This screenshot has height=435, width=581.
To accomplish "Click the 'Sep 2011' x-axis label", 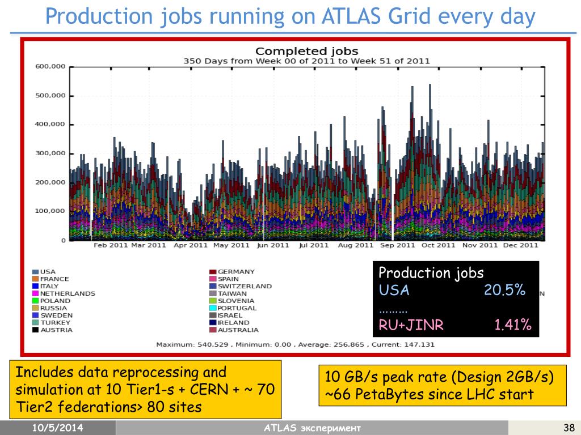I will point(398,245).
